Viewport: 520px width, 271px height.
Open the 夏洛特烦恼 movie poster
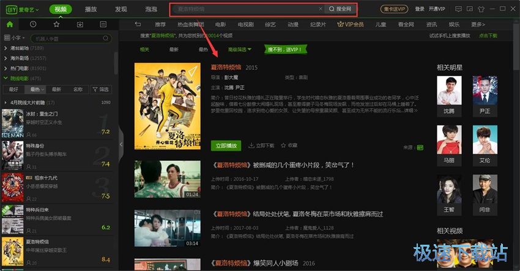pyautogui.click(x=168, y=106)
